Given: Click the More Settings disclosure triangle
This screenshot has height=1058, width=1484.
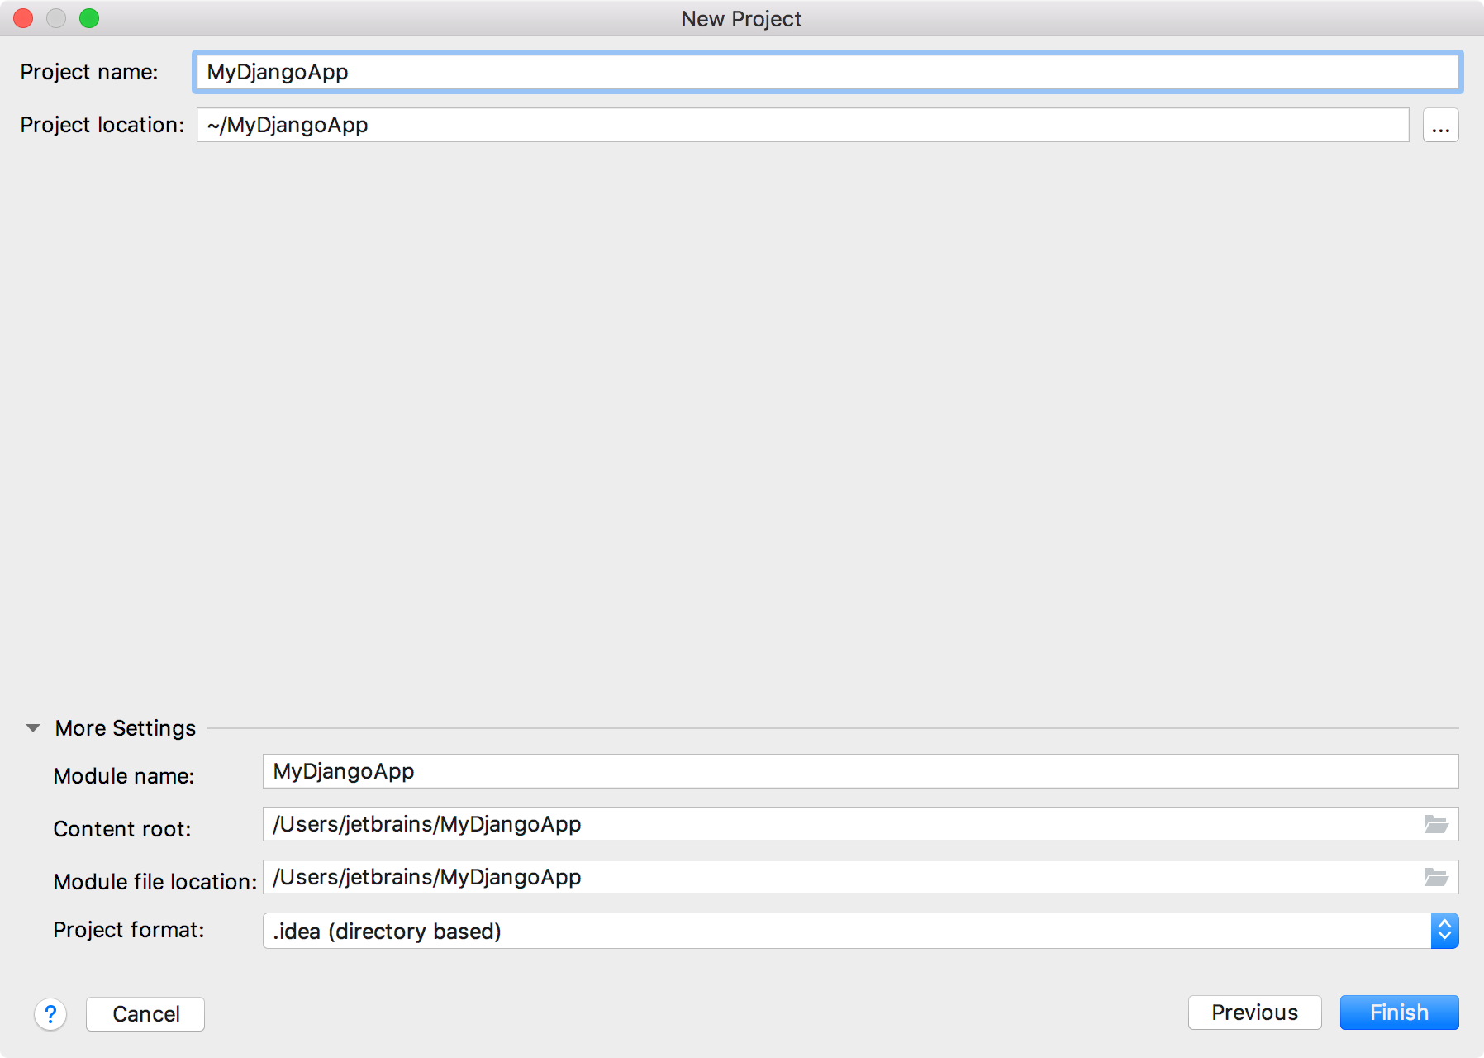Looking at the screenshot, I should (33, 727).
